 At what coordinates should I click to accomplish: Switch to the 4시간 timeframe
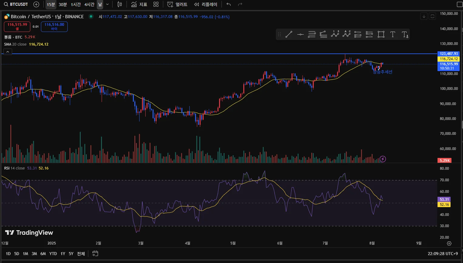[x=90, y=5]
